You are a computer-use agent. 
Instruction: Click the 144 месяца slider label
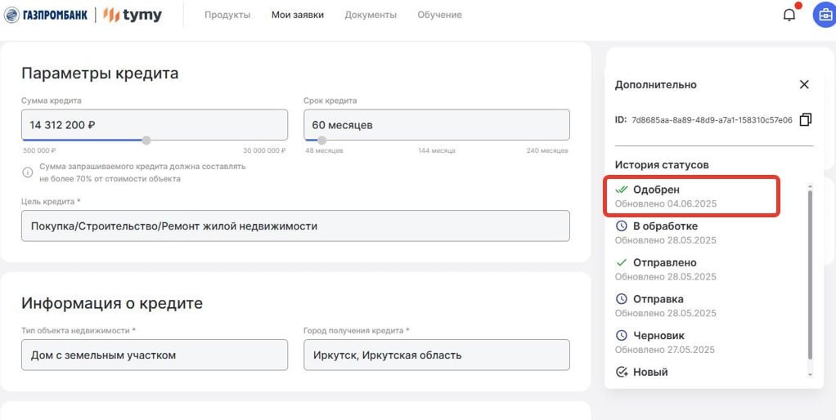click(x=437, y=150)
